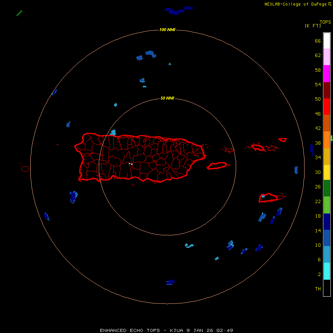Screen dimensions: 333x333
Task: Click the "50 NMI" range ring label
Action: (x=167, y=98)
